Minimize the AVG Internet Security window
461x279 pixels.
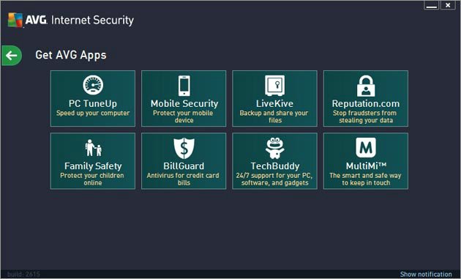(431, 5)
